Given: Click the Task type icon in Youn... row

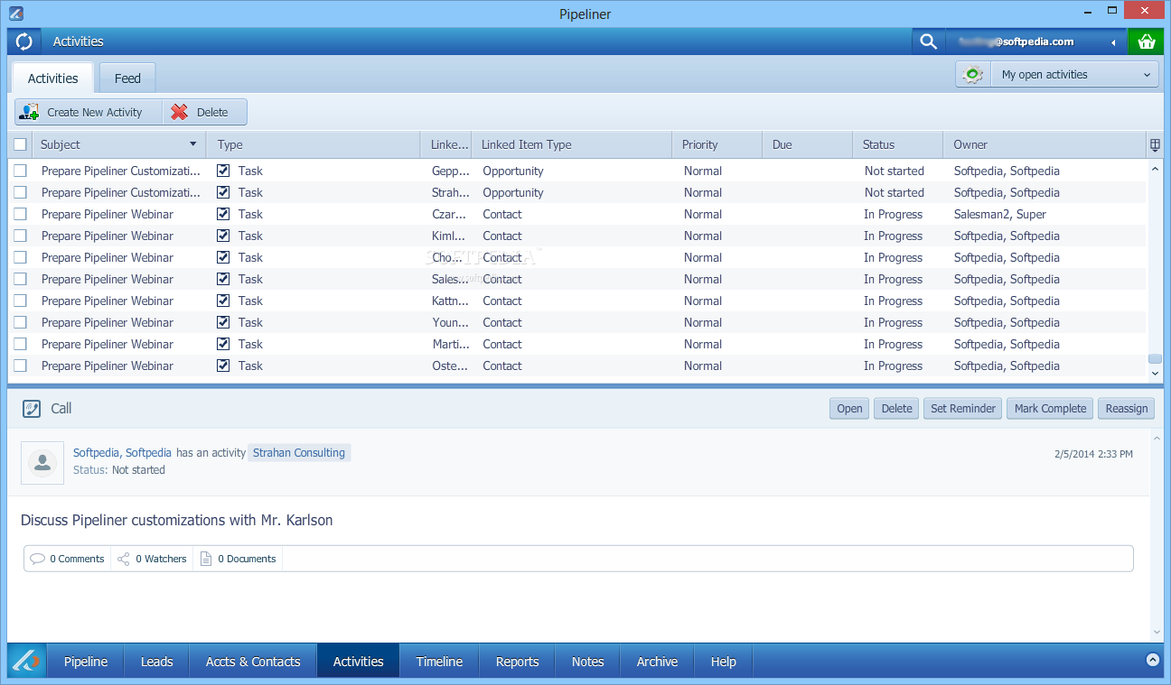Looking at the screenshot, I should (223, 322).
